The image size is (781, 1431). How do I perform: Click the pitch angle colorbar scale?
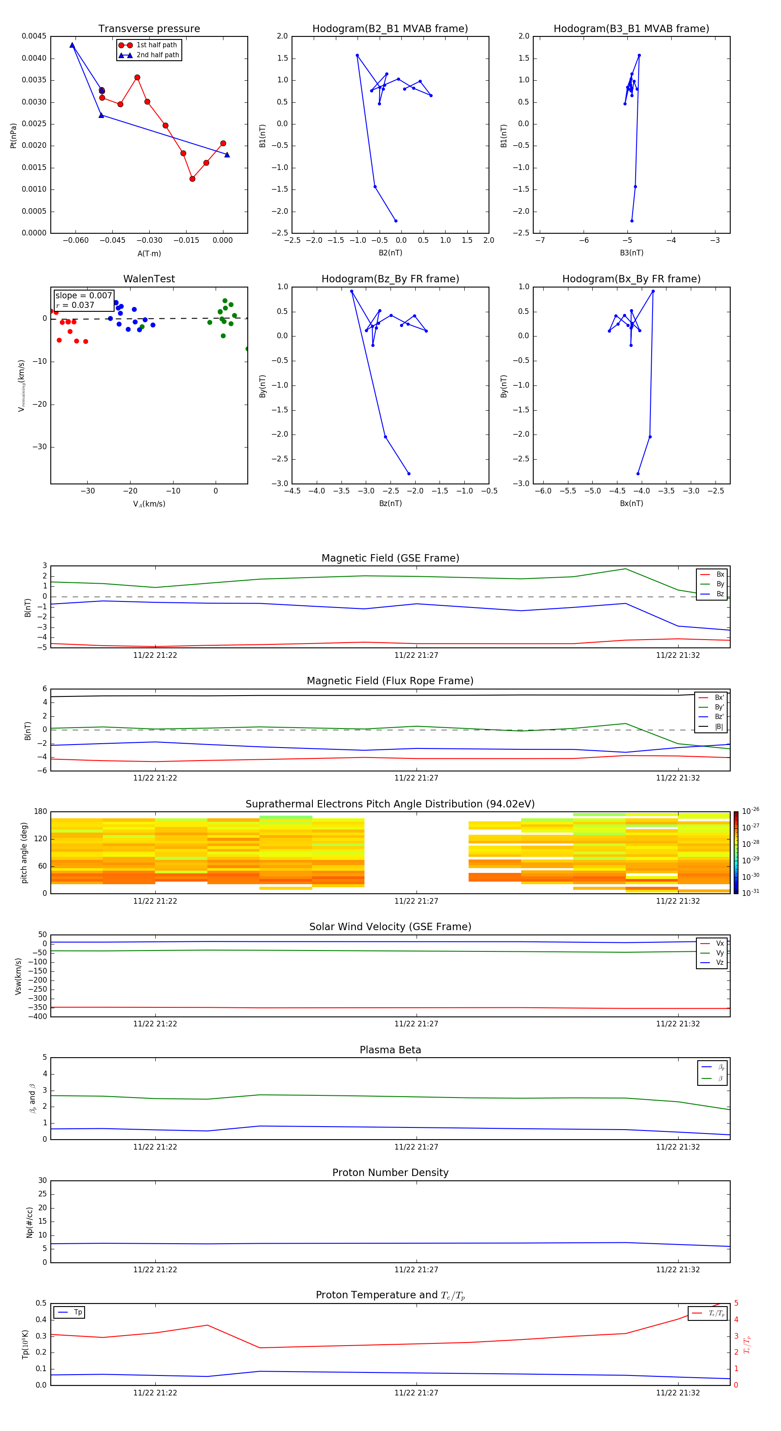(736, 852)
